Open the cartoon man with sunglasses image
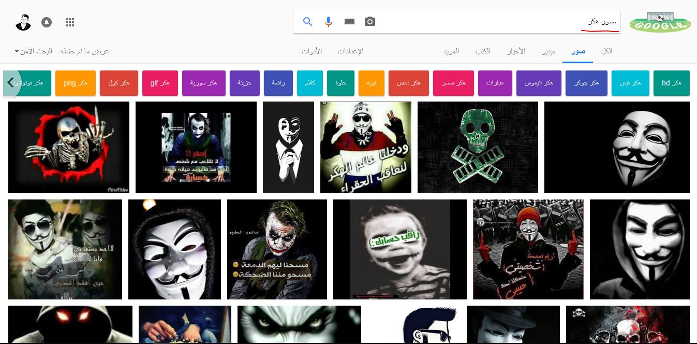697x344 pixels. [414, 324]
